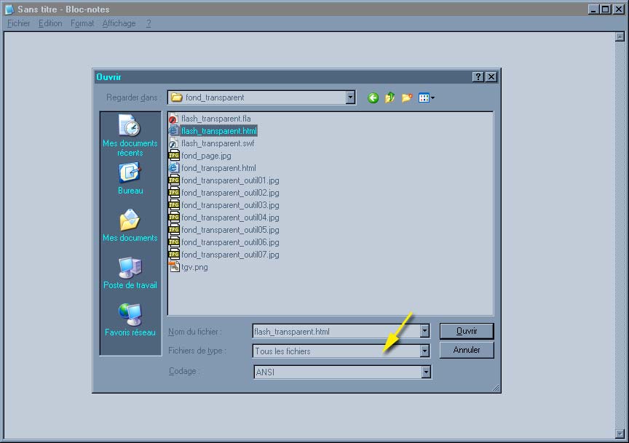
Task: Expand Nom du fichier dropdown arrow
Action: pos(424,331)
